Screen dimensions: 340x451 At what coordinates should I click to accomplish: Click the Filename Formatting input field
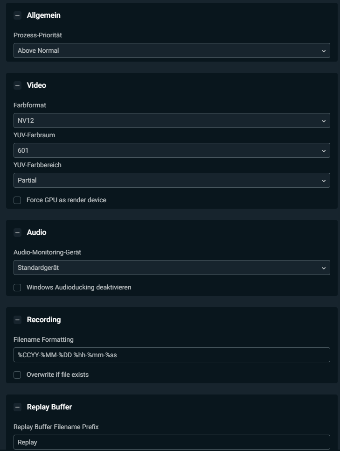point(172,355)
